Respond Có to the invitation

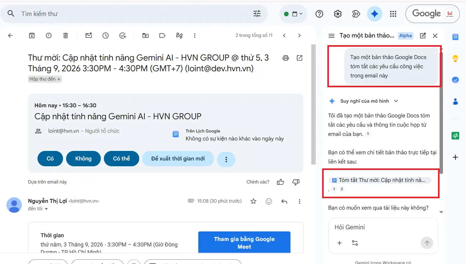point(50,159)
